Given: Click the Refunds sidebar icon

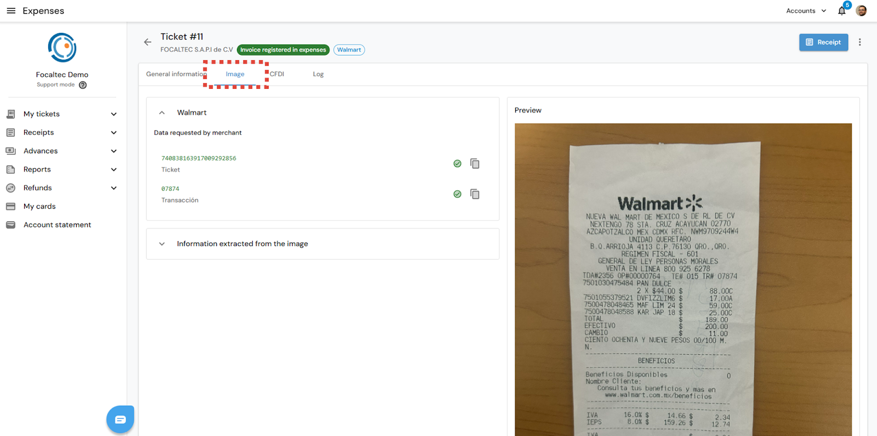Looking at the screenshot, I should [10, 188].
